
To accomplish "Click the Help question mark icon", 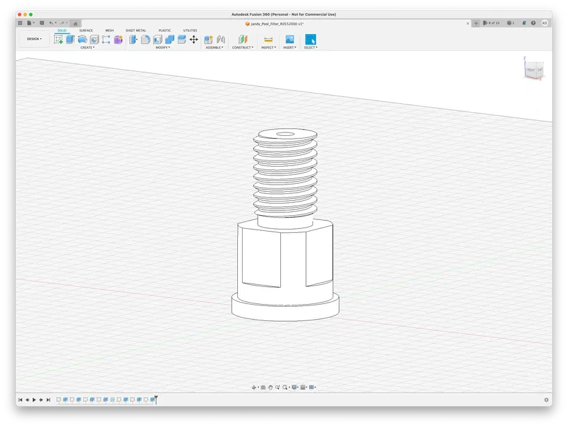I will pos(534,23).
